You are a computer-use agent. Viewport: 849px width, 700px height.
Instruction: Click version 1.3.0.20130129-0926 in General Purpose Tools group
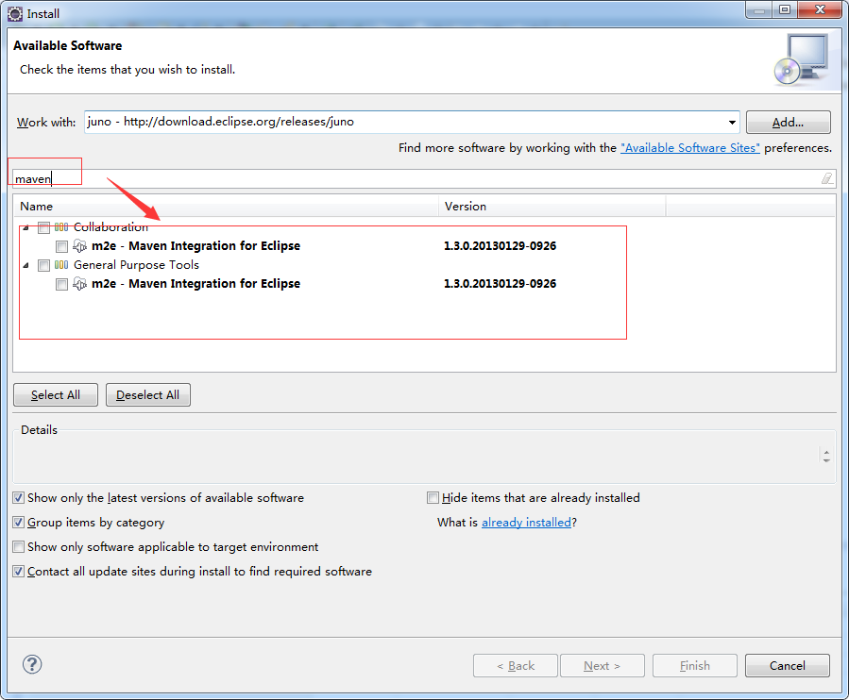(x=501, y=284)
